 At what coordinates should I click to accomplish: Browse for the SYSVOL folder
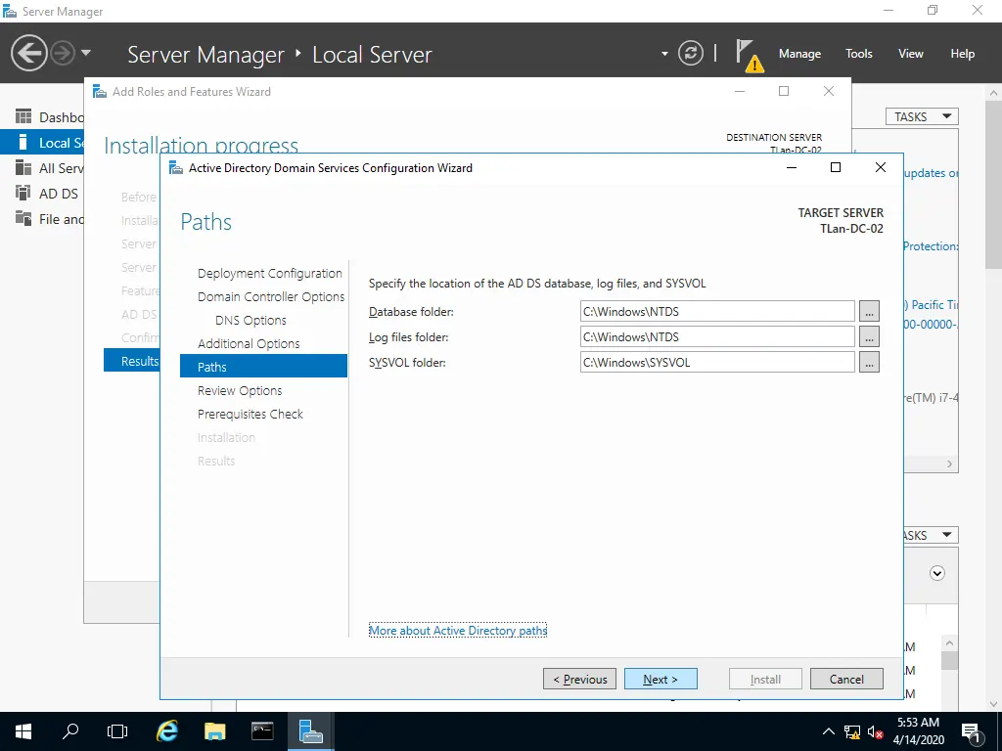pyautogui.click(x=869, y=362)
